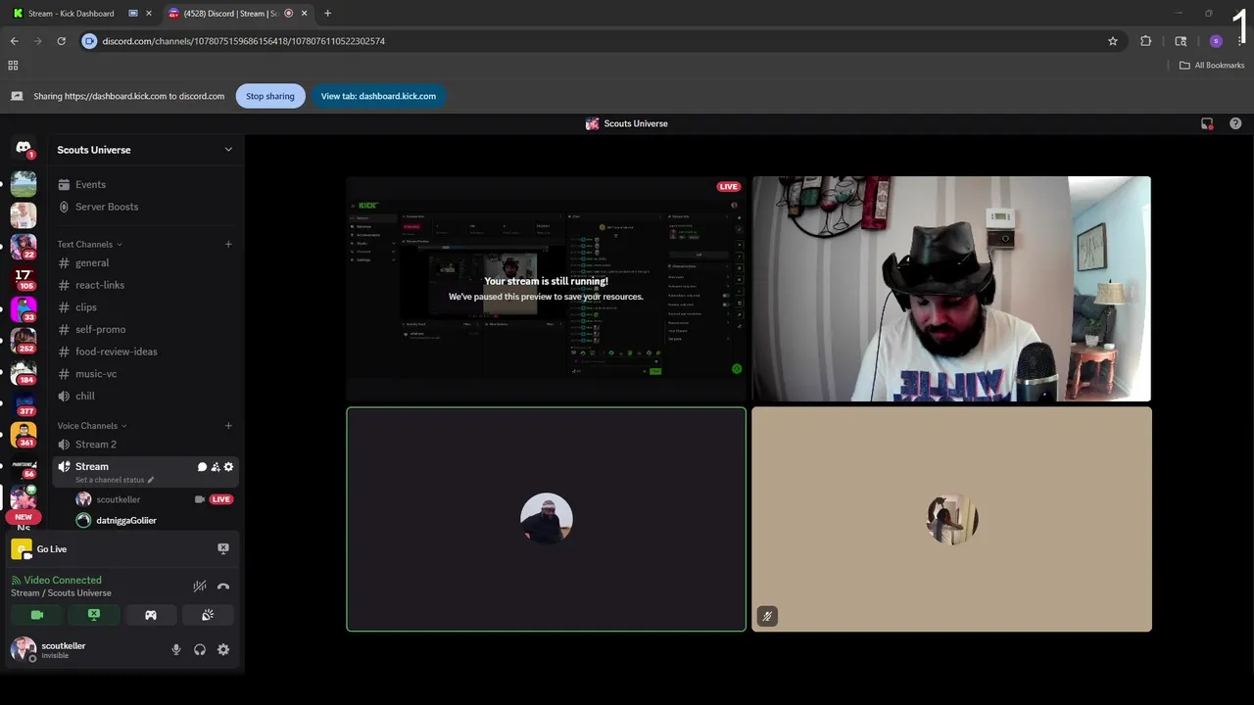Image resolution: width=1254 pixels, height=705 pixels.
Task: Click the Go Live label
Action: click(x=52, y=549)
